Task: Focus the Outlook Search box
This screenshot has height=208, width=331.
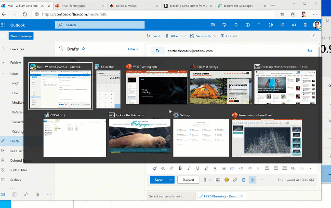Action: point(100,25)
